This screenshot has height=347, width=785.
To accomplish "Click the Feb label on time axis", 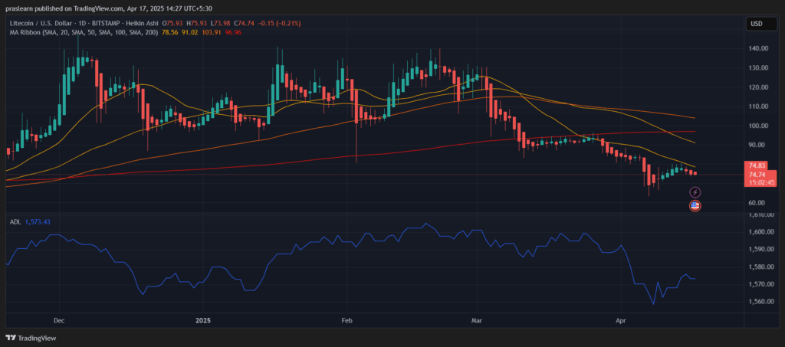I will (x=347, y=320).
